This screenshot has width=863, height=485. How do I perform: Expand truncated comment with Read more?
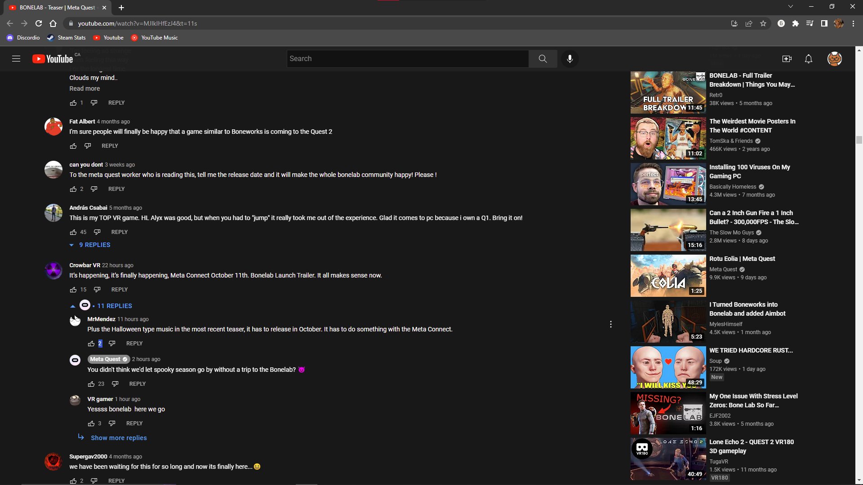[x=85, y=88]
